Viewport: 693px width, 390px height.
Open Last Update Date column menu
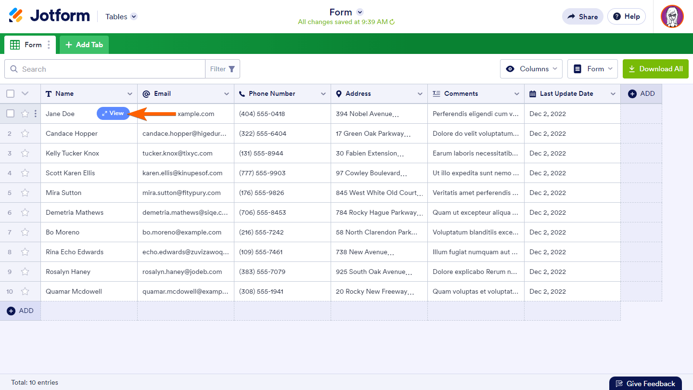pos(613,94)
